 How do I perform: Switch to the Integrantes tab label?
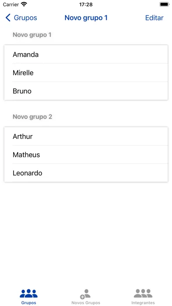tap(143, 303)
